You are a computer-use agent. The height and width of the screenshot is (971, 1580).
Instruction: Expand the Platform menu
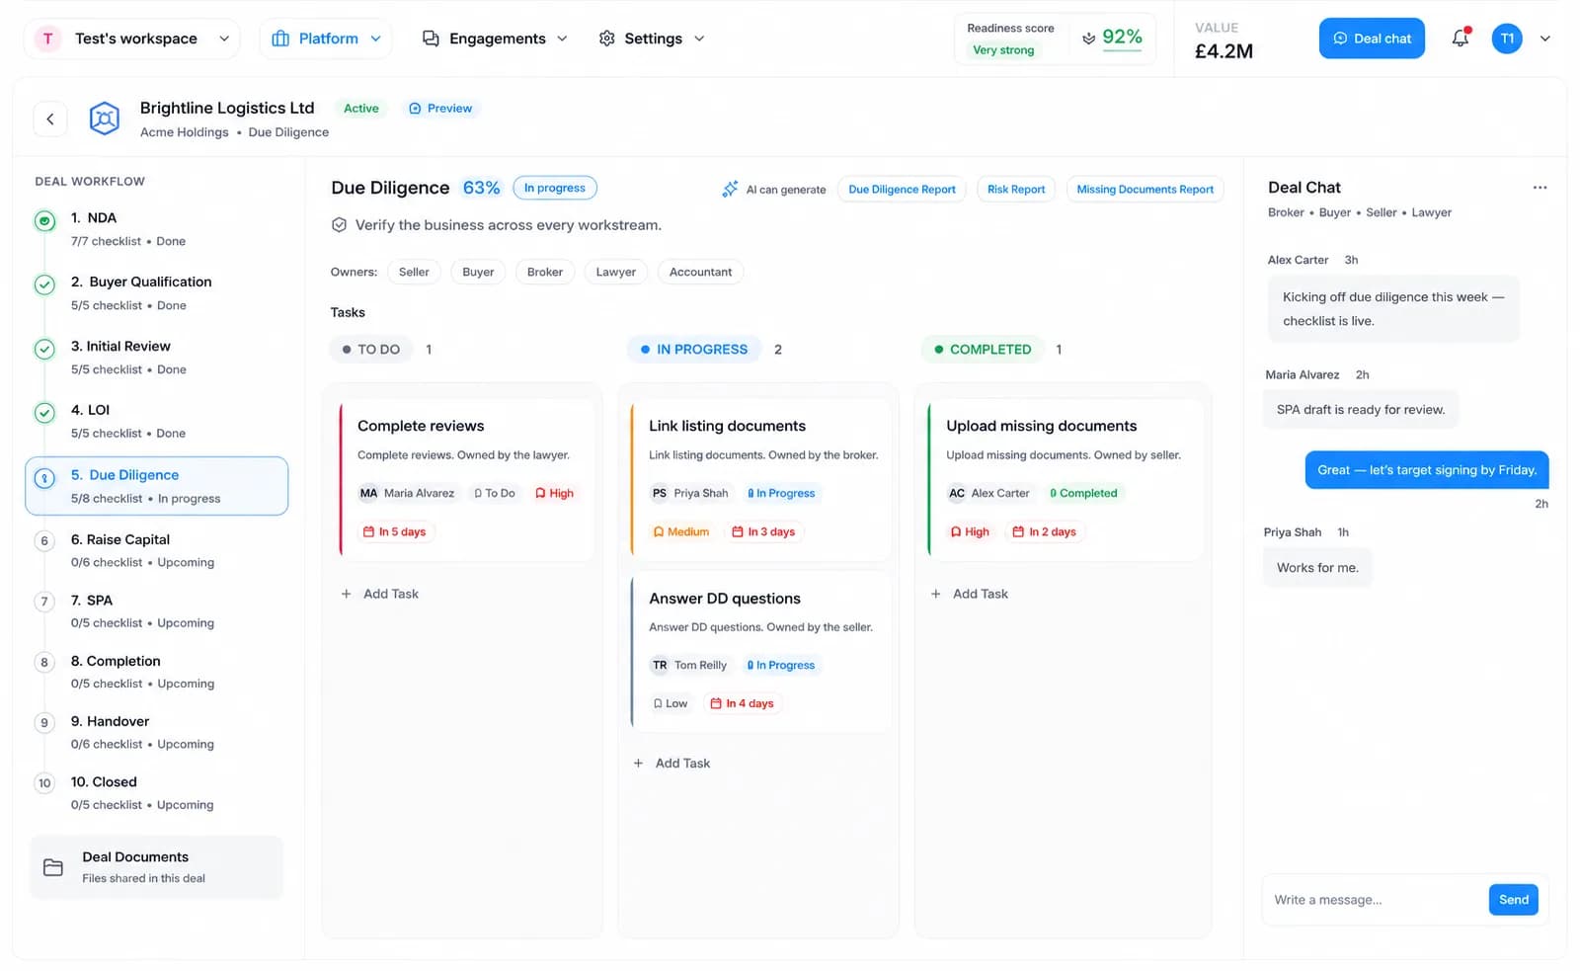[326, 39]
